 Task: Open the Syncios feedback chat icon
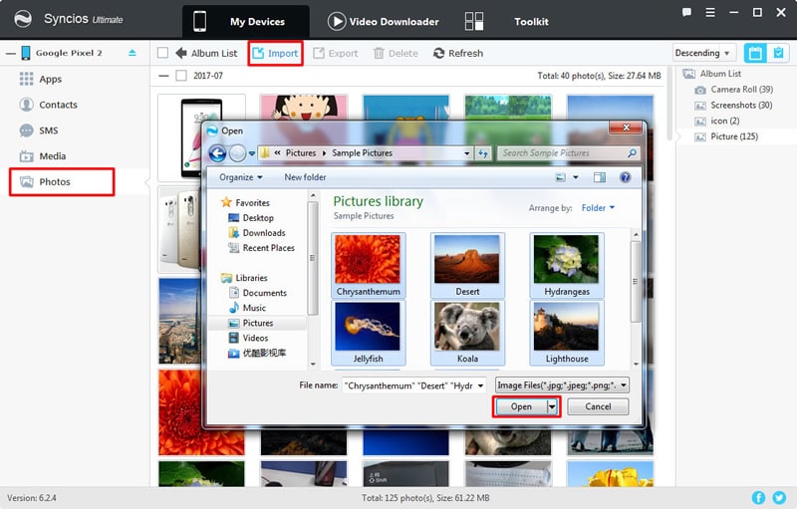click(686, 12)
